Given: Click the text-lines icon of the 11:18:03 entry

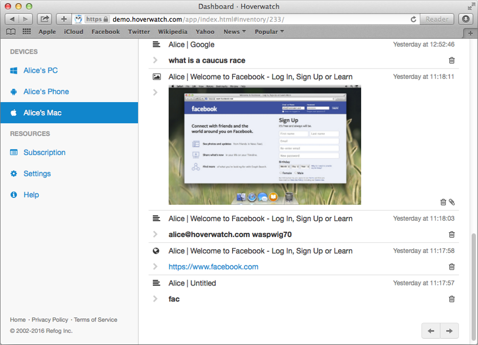Looking at the screenshot, I should coord(156,218).
